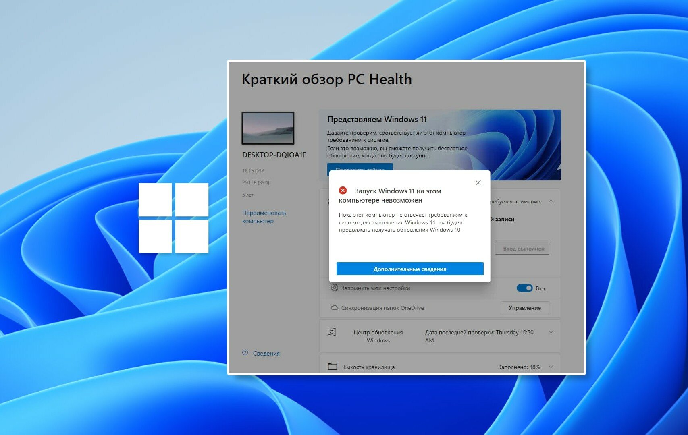This screenshot has height=435, width=688.
Task: Click the PC thumbnail image
Action: click(x=268, y=128)
